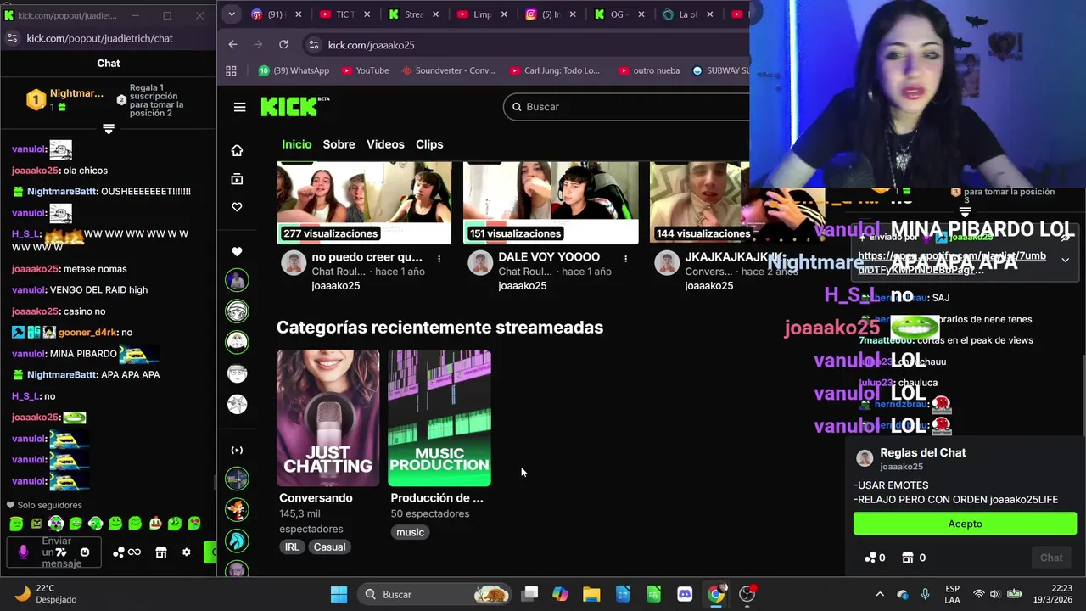Screen dimensions: 1086x611
Task: Open the Music Production category thumbnail
Action: coord(439,418)
